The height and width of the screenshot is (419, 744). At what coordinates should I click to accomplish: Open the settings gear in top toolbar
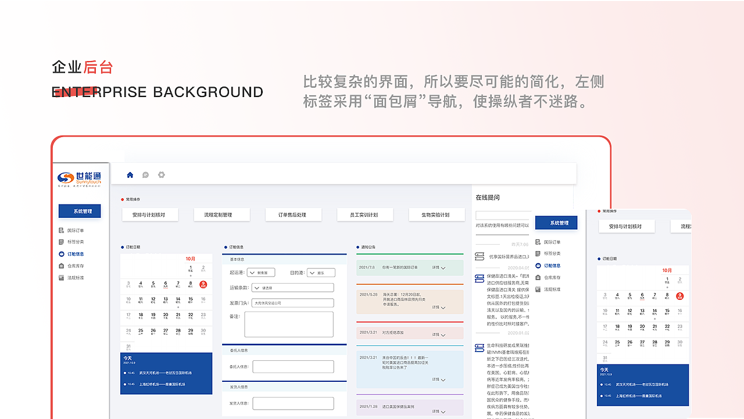[x=162, y=174]
